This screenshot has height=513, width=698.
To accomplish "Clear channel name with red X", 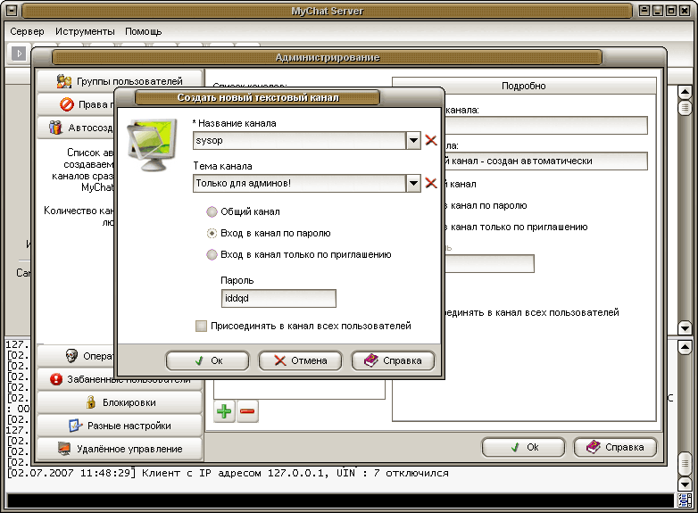I will click(x=431, y=140).
